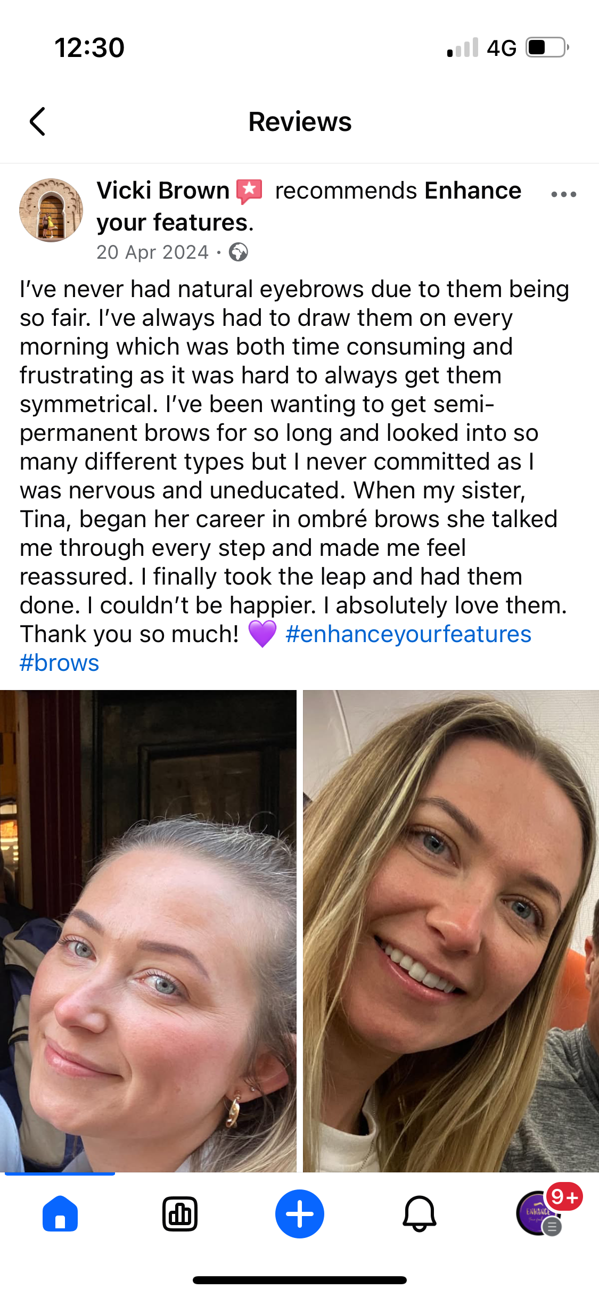Open the Enhance your features page link
599x1297 pixels.
(x=309, y=207)
